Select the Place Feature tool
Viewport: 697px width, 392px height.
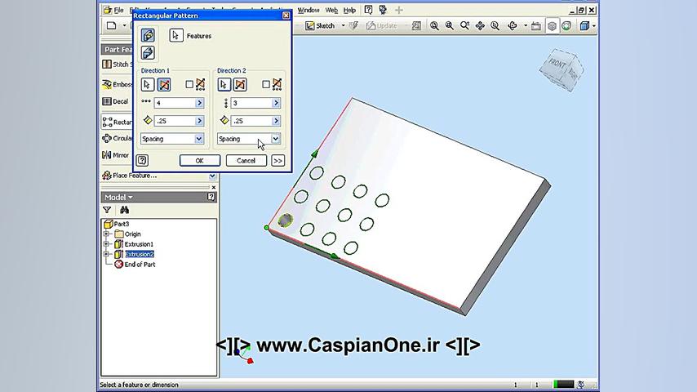click(x=129, y=176)
